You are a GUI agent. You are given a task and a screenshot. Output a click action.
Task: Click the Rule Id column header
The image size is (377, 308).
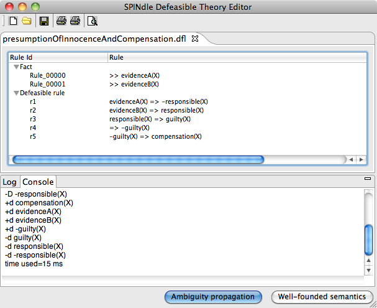(x=58, y=57)
